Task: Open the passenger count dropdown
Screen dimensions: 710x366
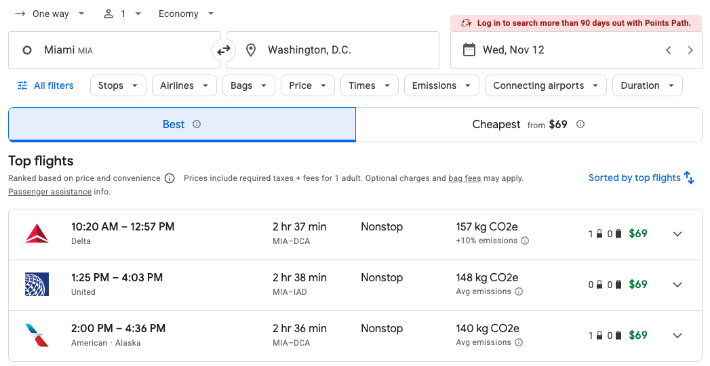Action: point(122,14)
